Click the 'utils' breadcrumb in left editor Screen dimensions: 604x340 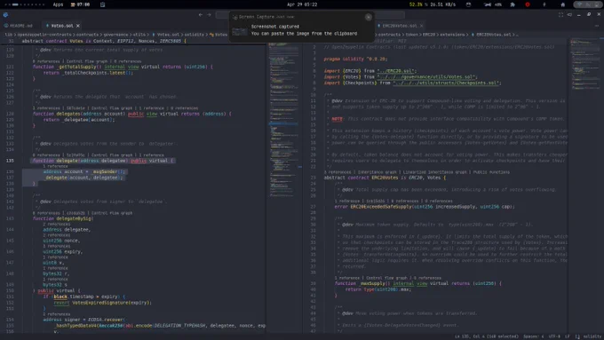tap(139, 35)
